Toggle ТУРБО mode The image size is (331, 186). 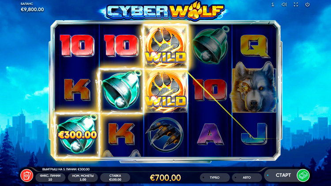[214, 178]
